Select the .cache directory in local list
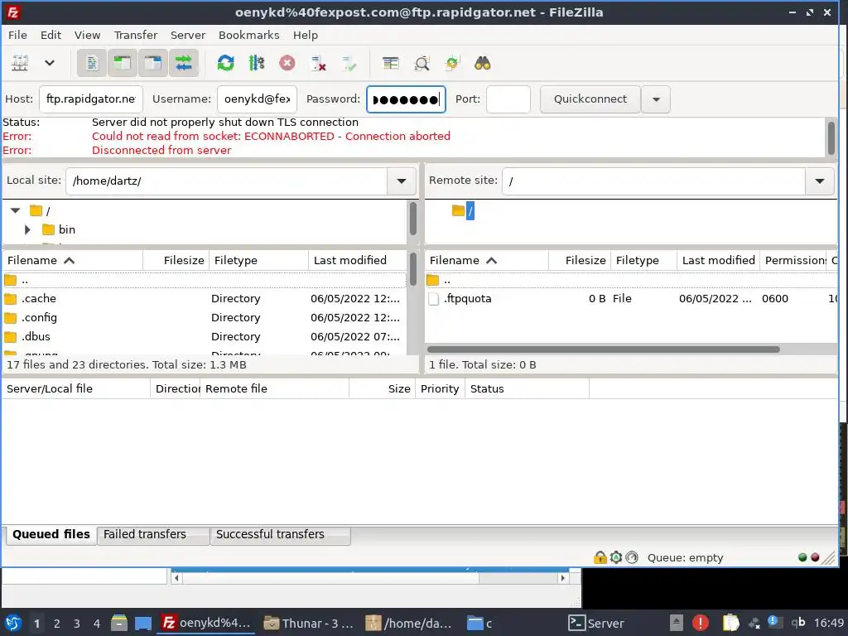848x636 pixels. (x=205, y=298)
